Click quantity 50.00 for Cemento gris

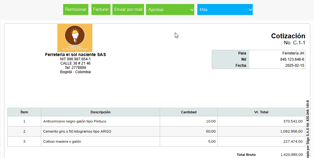tap(211, 131)
